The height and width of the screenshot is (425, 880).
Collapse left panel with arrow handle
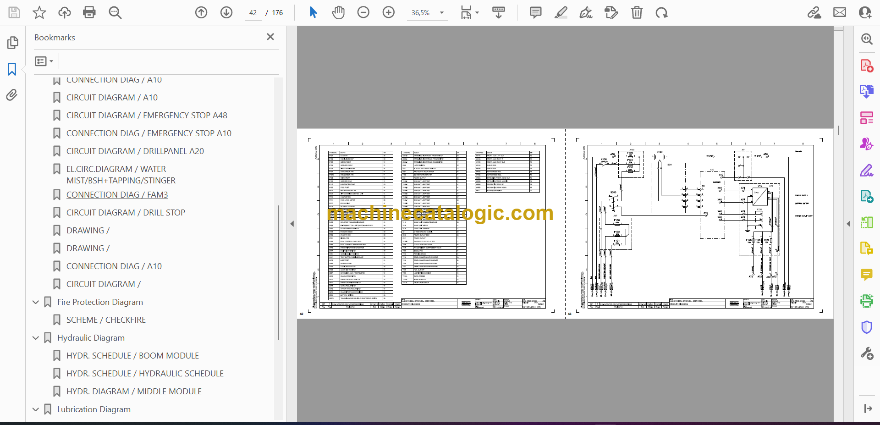292,224
